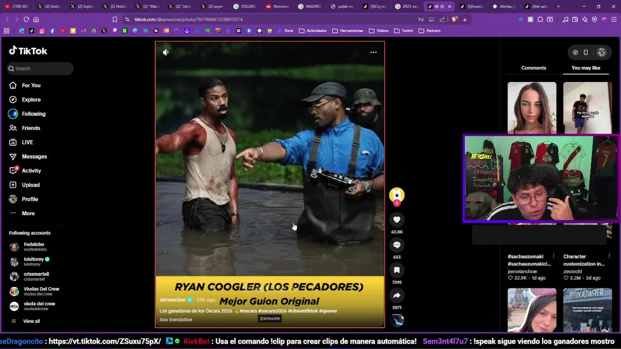Go to the browser home page
This screenshot has width=621, height=349.
coord(36,19)
